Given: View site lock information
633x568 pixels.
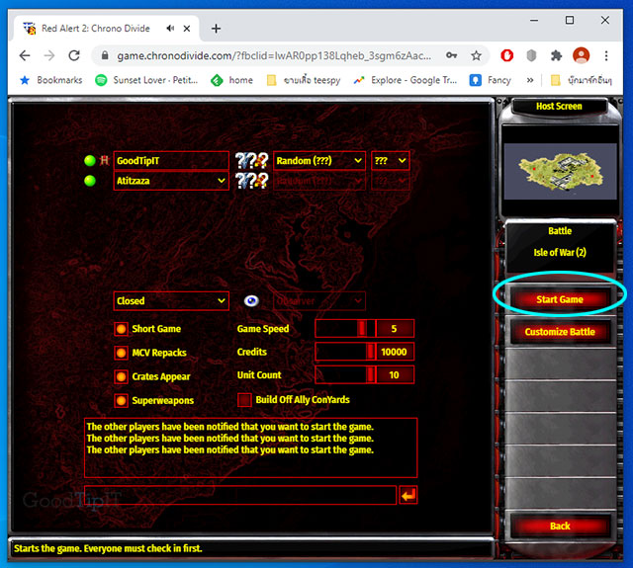Looking at the screenshot, I should coord(105,55).
